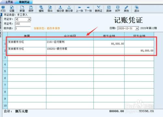
Task: Click the vertical sidebar tab on left edge
Action: tap(1, 25)
